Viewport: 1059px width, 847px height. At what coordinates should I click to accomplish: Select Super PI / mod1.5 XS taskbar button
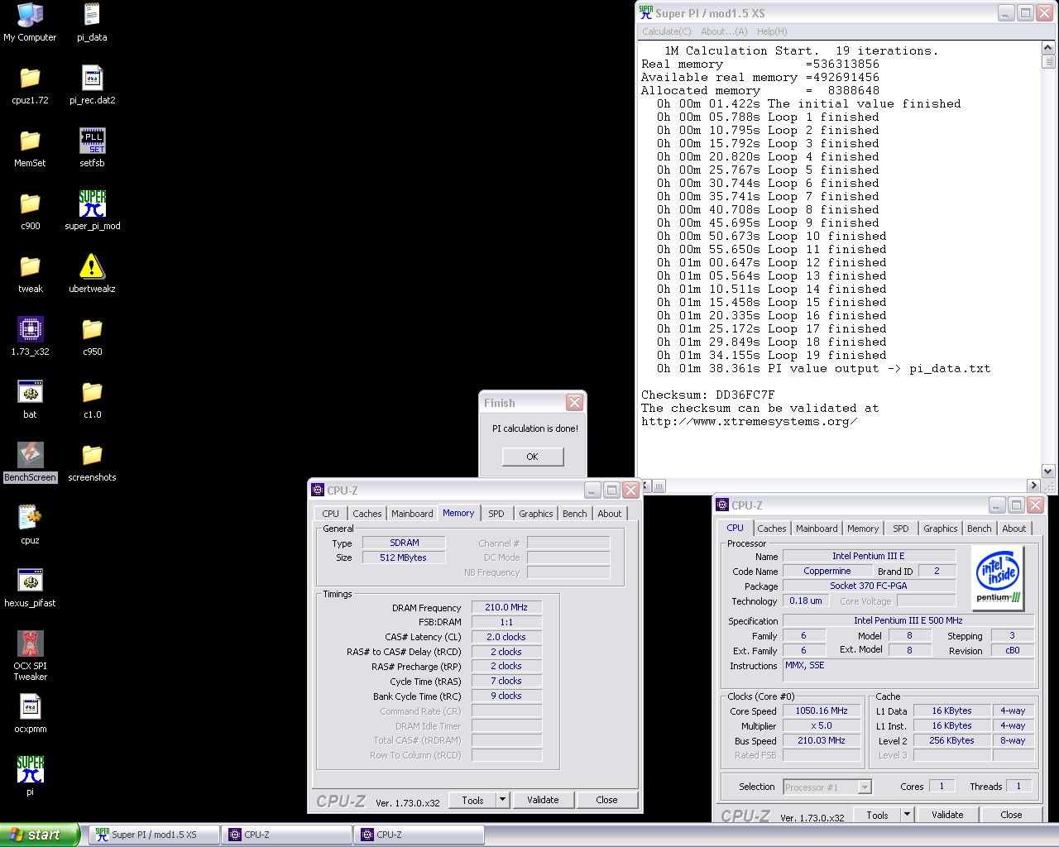155,835
